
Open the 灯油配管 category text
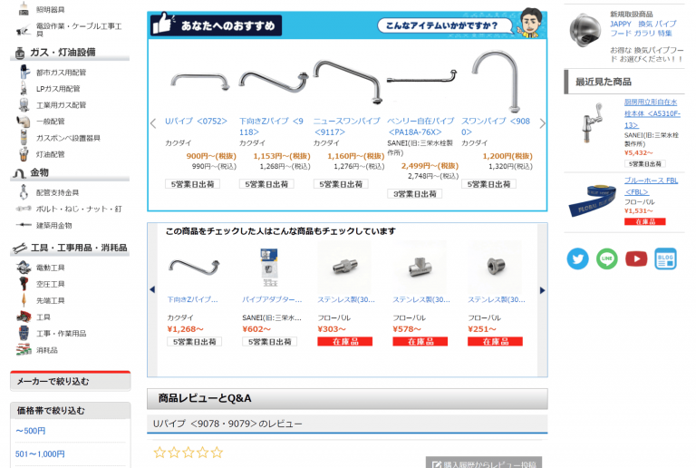click(x=50, y=154)
